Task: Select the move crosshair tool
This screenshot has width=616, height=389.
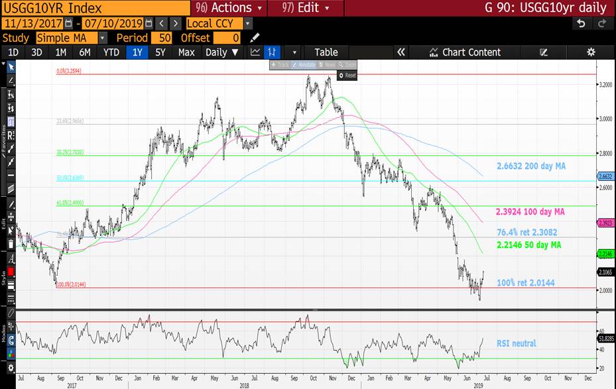Action: click(11, 217)
